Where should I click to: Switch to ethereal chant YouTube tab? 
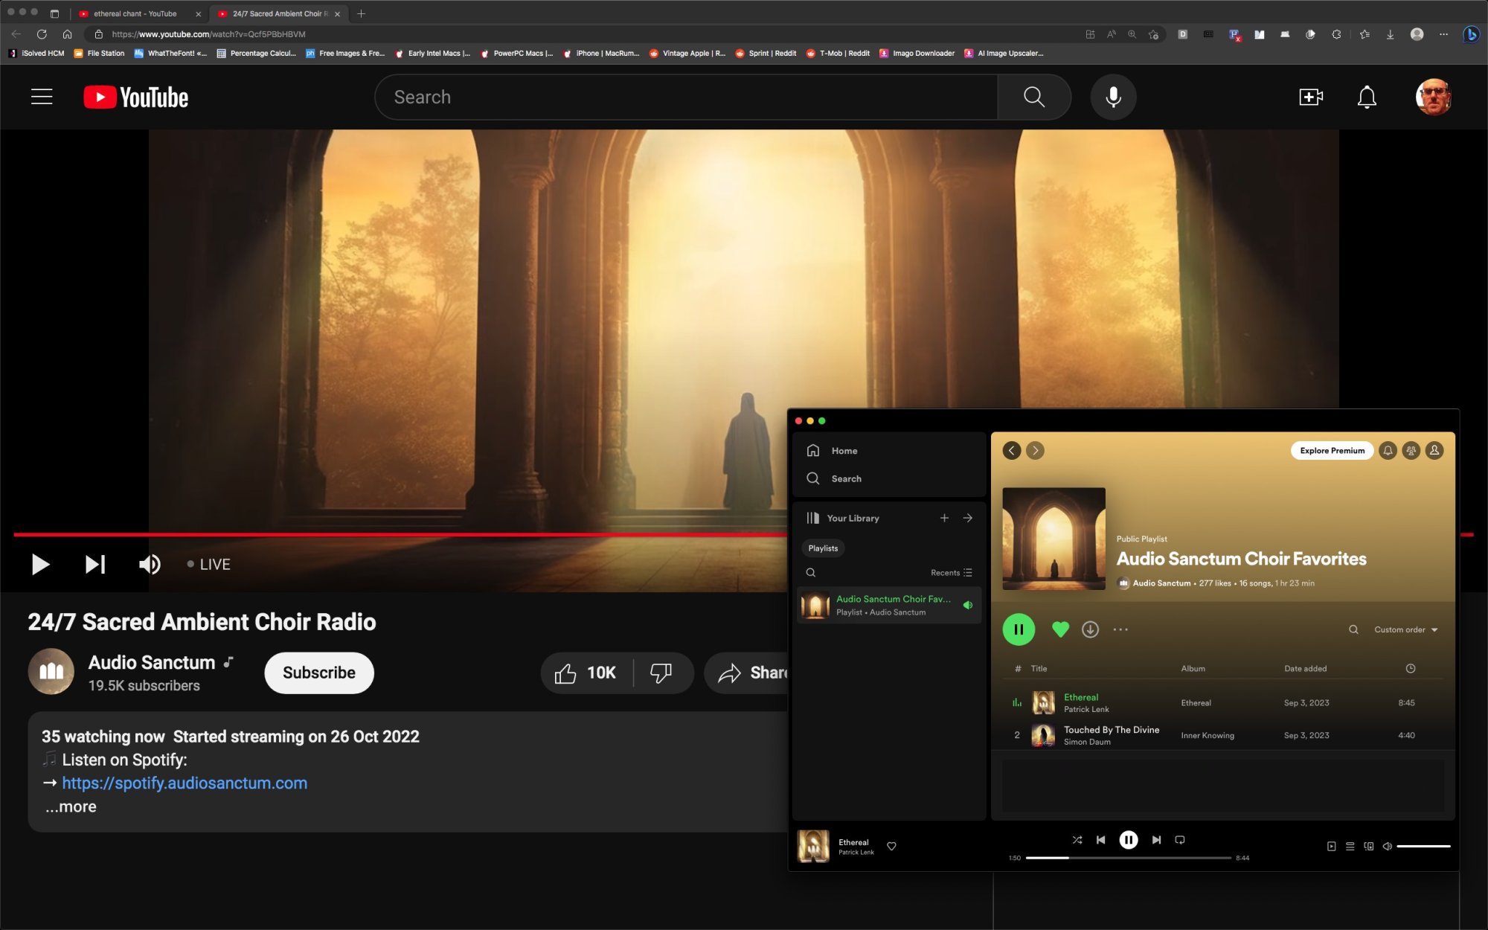pos(135,13)
